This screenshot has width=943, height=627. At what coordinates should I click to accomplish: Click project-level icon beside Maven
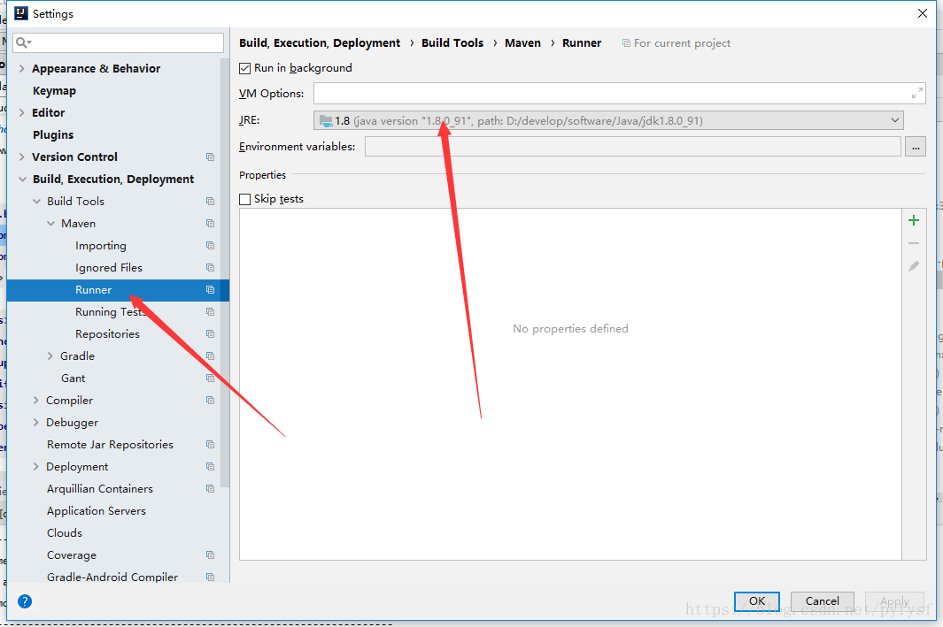point(210,224)
